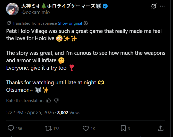The height and width of the screenshot is (137, 173).
Task: Click the 8,002 Views count
Action: [69, 113]
